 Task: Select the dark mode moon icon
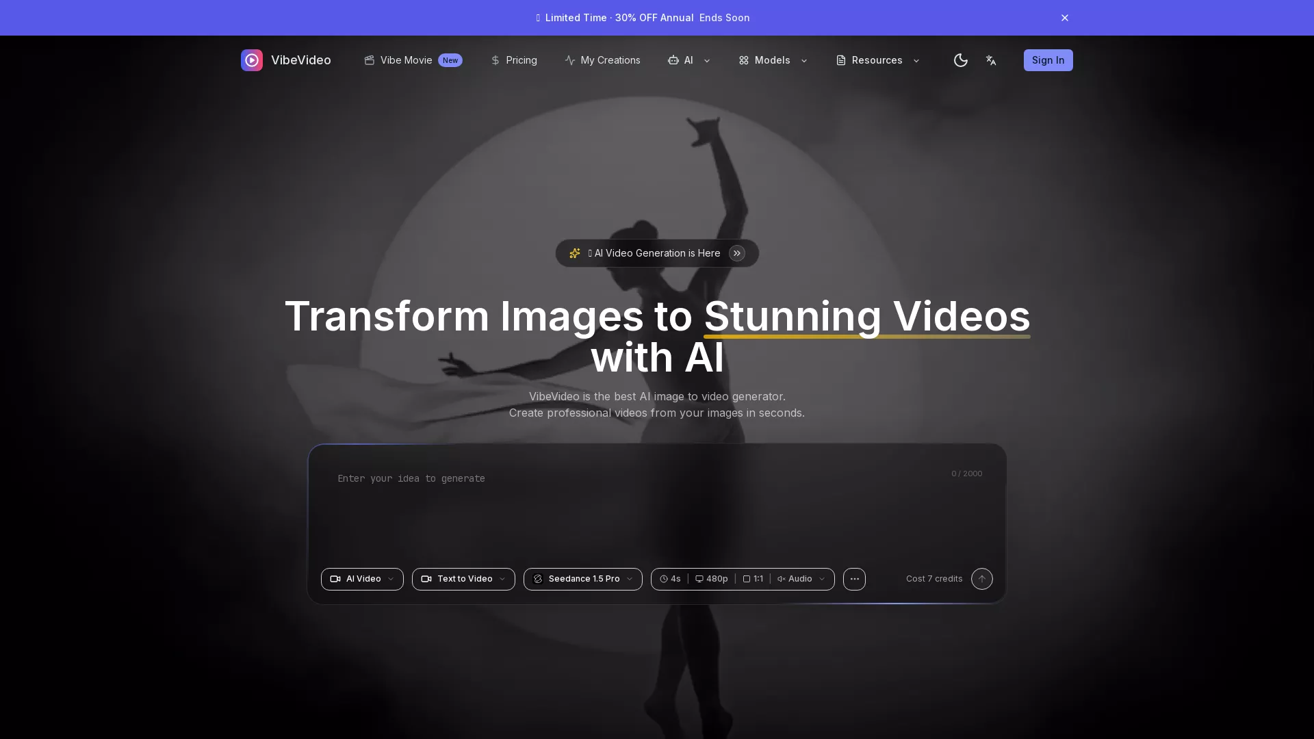(x=961, y=60)
